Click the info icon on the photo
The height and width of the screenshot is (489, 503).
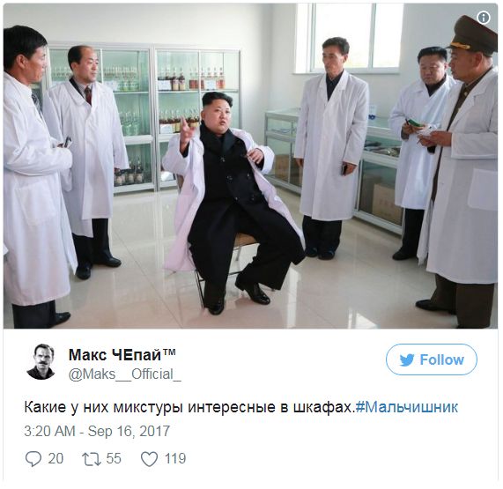(x=483, y=18)
